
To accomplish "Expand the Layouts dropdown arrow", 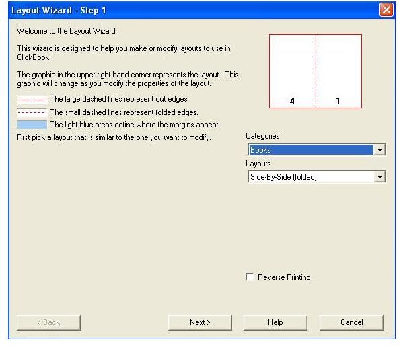I will (379, 176).
